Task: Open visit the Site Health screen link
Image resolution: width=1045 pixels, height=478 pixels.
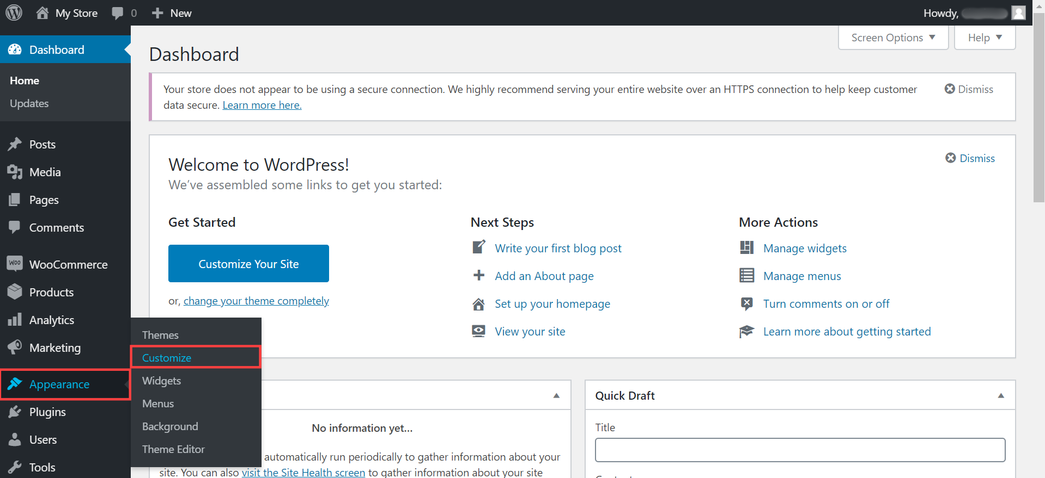Action: pos(303,472)
